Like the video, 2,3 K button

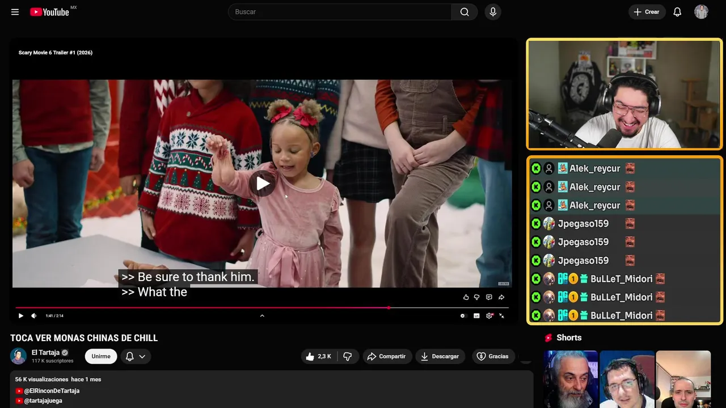(x=318, y=356)
